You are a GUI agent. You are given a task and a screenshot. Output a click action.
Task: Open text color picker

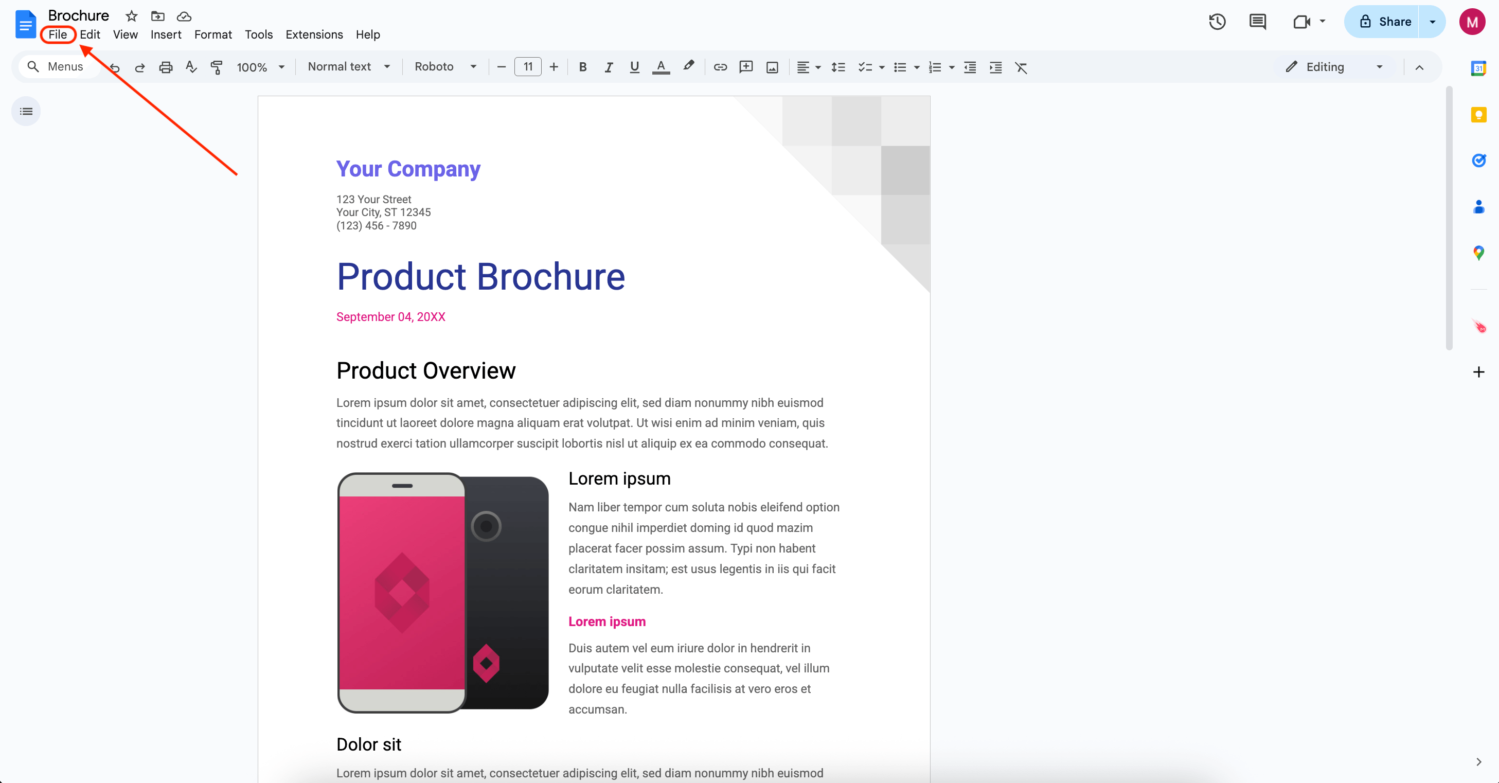tap(661, 67)
